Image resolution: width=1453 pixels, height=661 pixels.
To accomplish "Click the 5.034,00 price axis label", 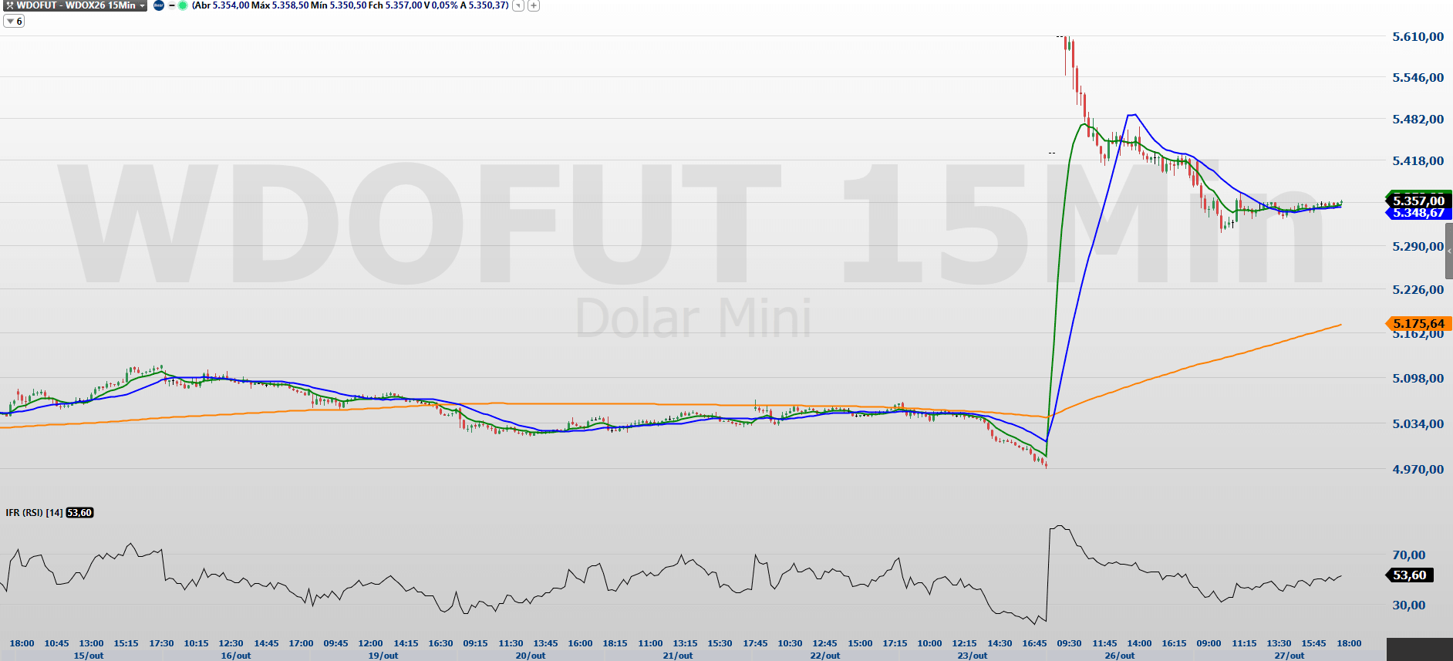I will (x=1418, y=423).
